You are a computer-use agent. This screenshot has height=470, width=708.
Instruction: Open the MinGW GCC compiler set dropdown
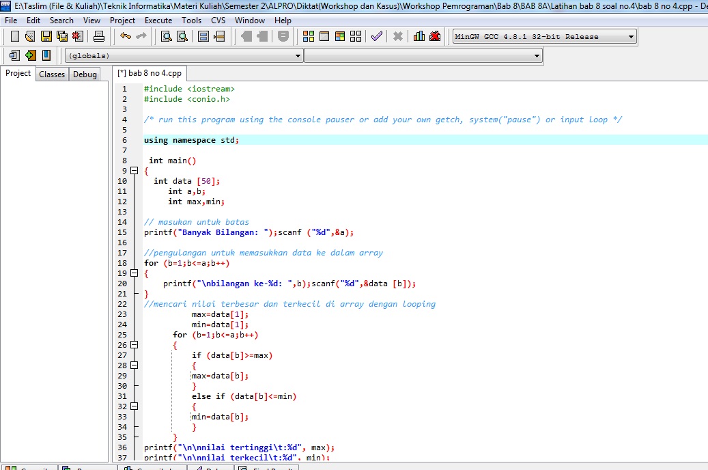pyautogui.click(x=545, y=37)
